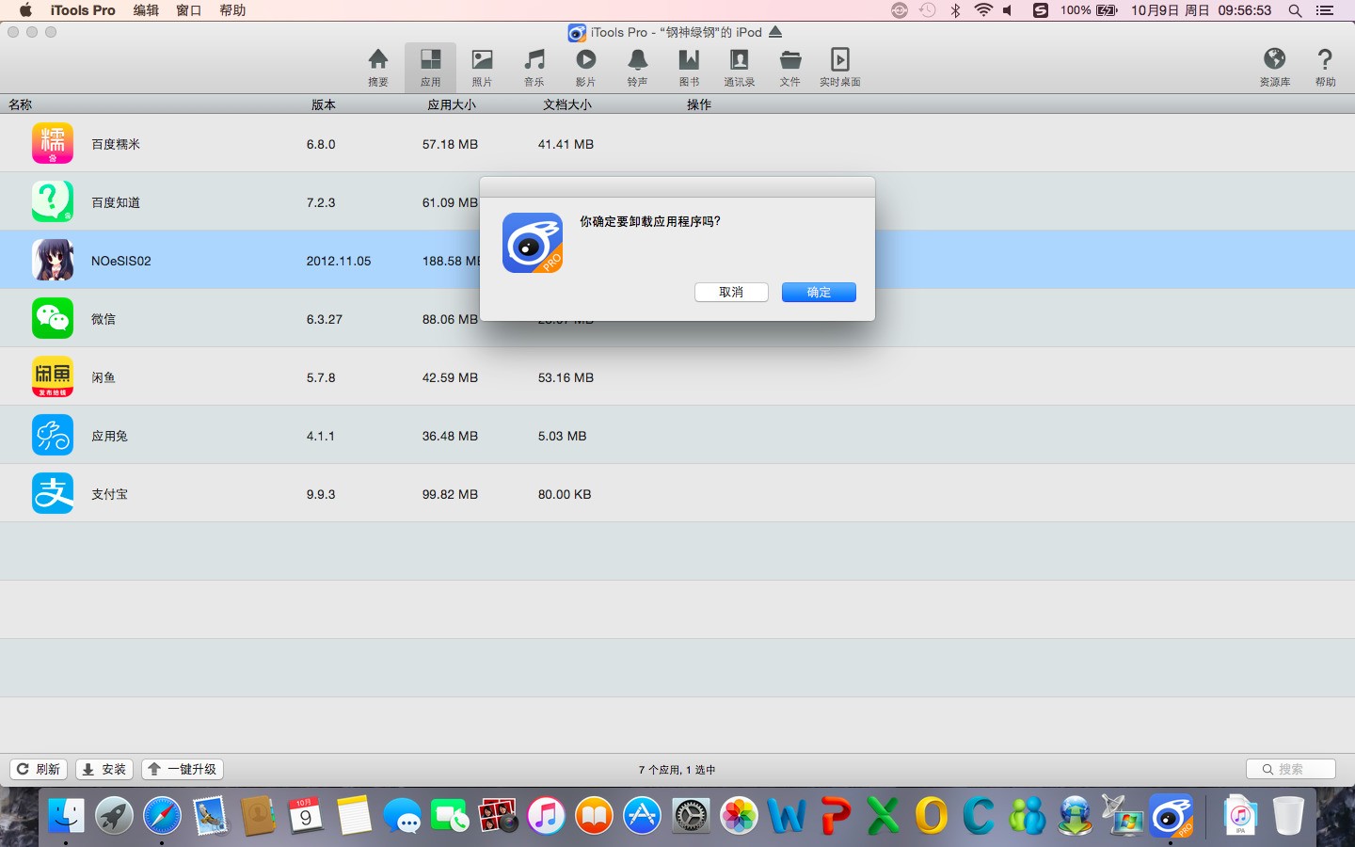Click the 微信 version 6.3.27 cell
This screenshot has width=1355, height=847.
click(325, 319)
